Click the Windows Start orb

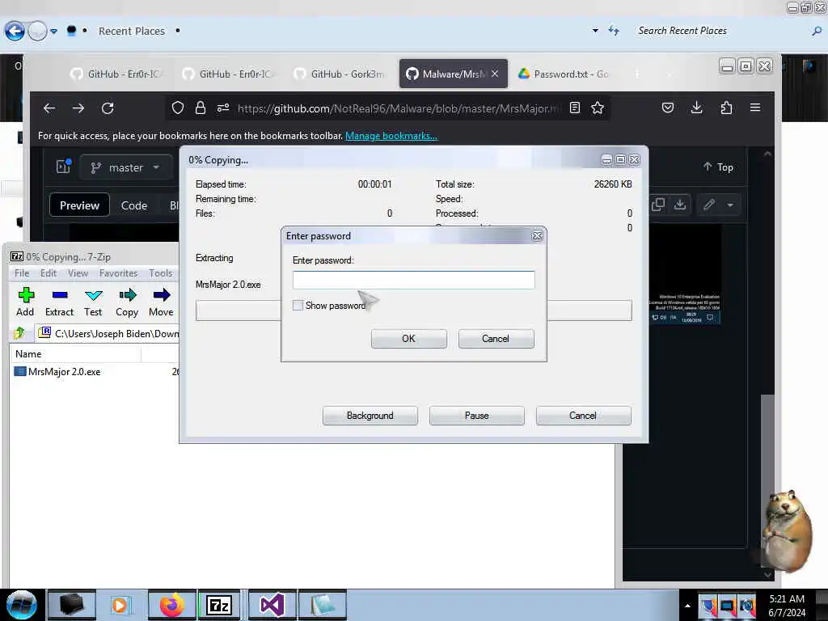coord(22,605)
